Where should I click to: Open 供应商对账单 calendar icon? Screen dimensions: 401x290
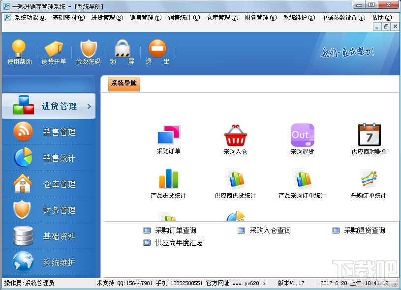[370, 135]
